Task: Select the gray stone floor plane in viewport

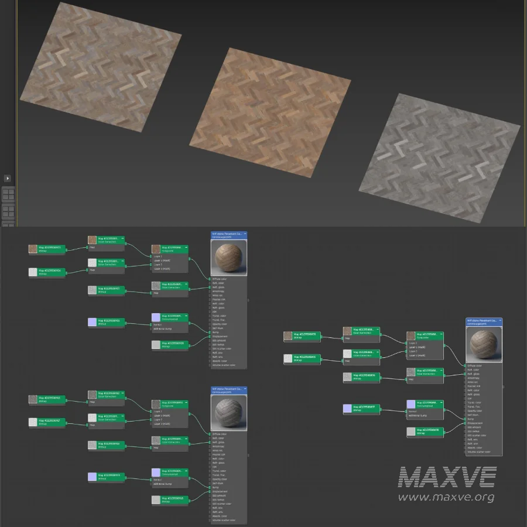Action: click(x=439, y=158)
